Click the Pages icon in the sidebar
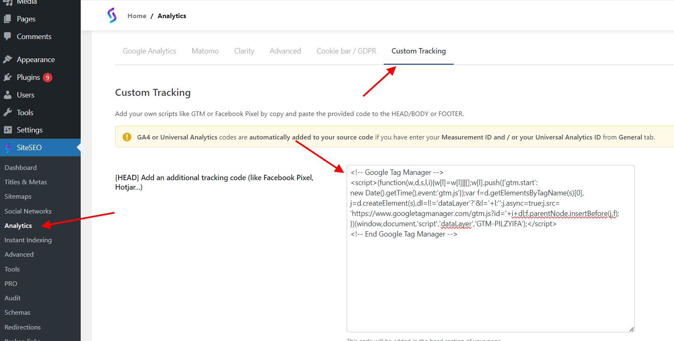Viewport: 674px width, 341px height. (x=7, y=19)
